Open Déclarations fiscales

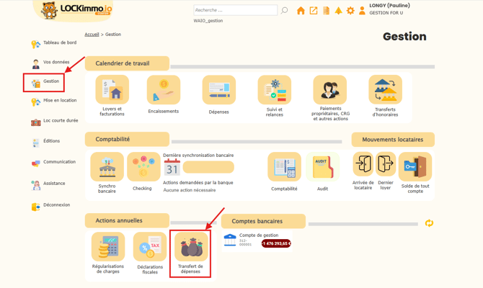[x=149, y=248]
